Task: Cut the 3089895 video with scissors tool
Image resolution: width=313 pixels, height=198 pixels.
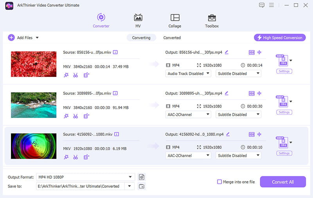Action: [x=76, y=116]
